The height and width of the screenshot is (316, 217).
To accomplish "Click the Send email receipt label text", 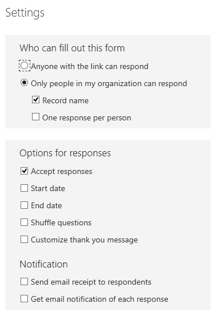I will pos(91,282).
